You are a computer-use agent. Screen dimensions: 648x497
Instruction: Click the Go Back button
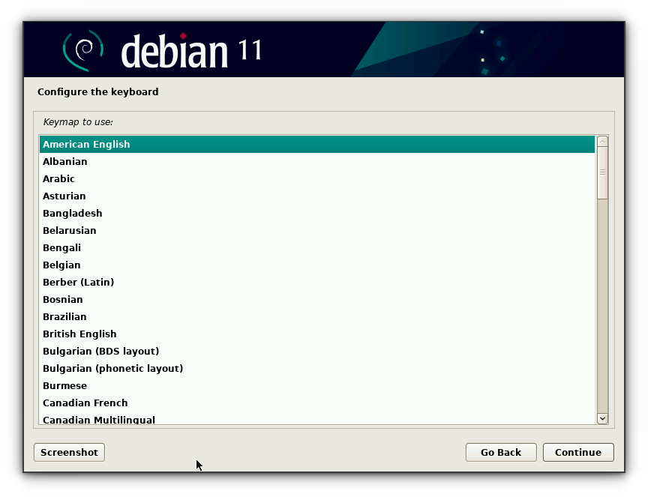(x=500, y=452)
